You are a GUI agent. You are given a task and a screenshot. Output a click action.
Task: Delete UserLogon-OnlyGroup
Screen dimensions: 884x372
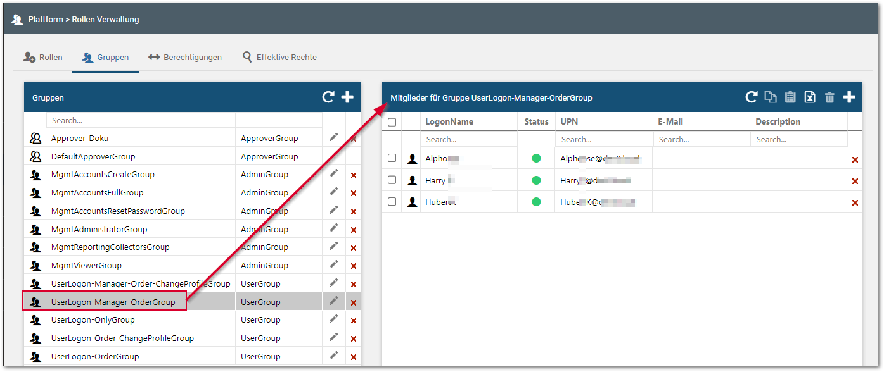coord(354,321)
